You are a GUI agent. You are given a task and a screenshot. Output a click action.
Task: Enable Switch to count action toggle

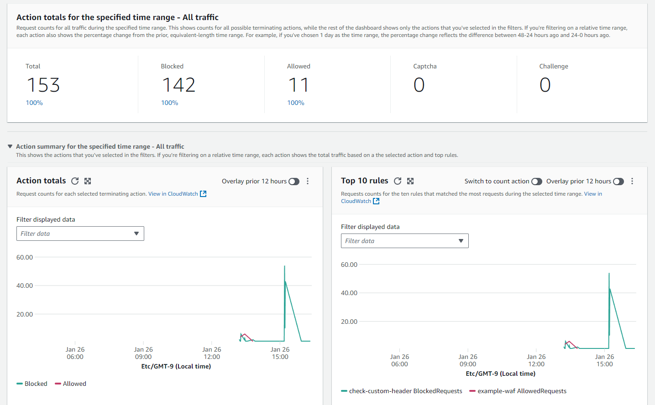(x=537, y=182)
